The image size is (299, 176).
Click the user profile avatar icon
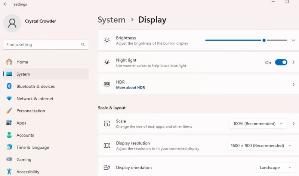(x=12, y=23)
